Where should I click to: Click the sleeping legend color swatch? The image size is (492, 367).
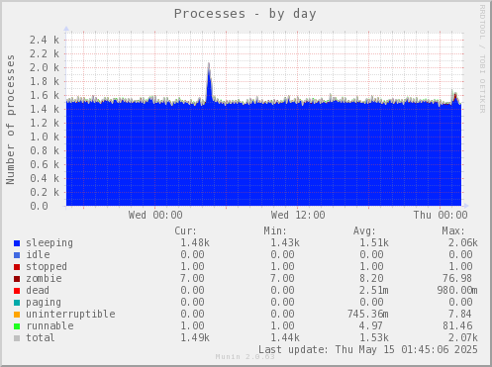click(17, 243)
